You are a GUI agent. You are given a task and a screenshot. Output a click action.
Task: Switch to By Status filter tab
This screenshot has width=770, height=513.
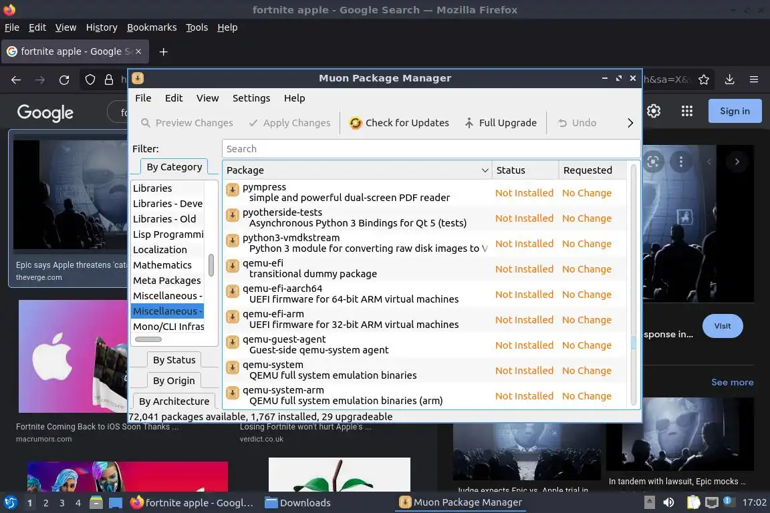174,360
